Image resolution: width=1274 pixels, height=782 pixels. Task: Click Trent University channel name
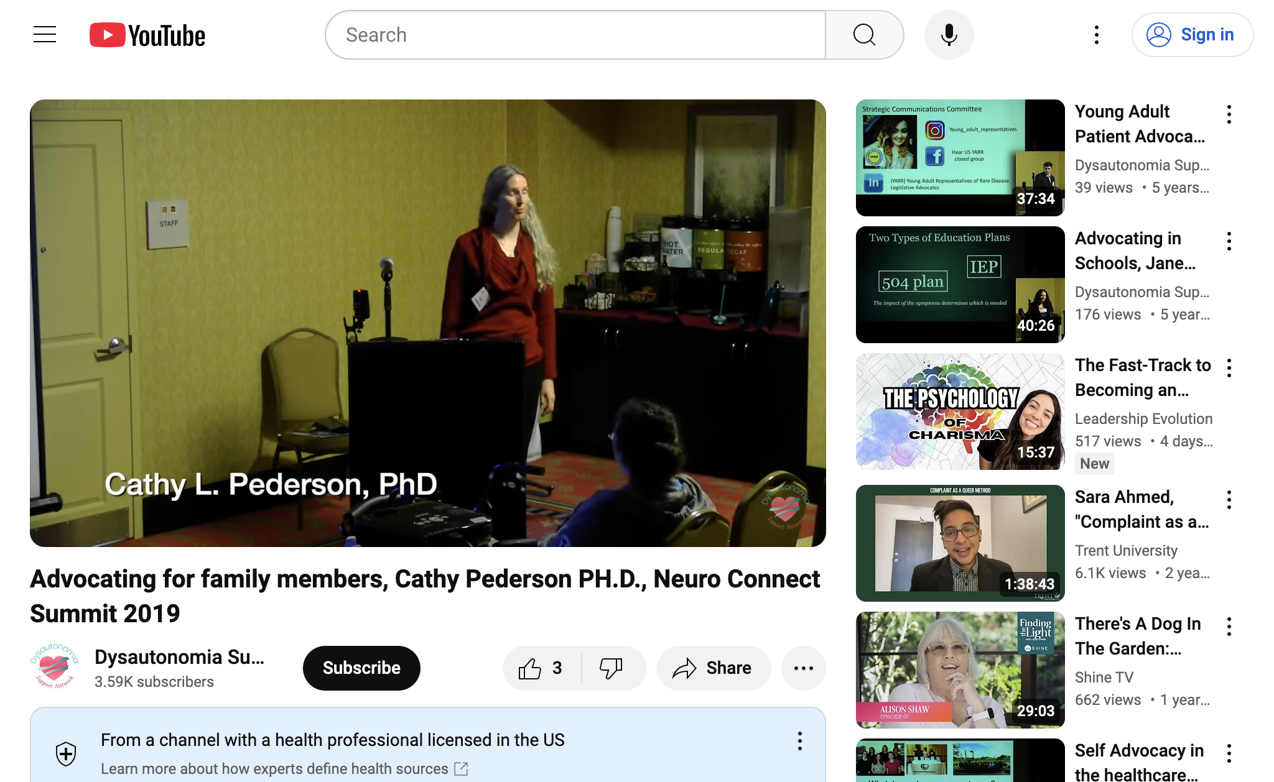[x=1126, y=551]
